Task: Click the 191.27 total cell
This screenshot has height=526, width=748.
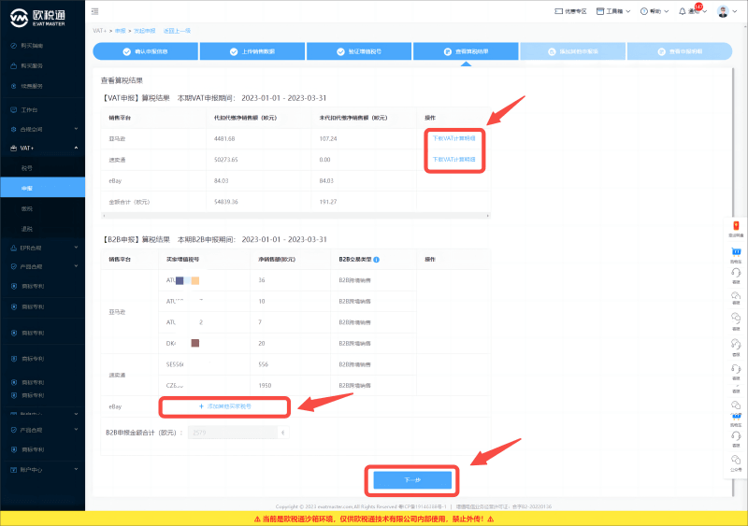Action: 328,202
